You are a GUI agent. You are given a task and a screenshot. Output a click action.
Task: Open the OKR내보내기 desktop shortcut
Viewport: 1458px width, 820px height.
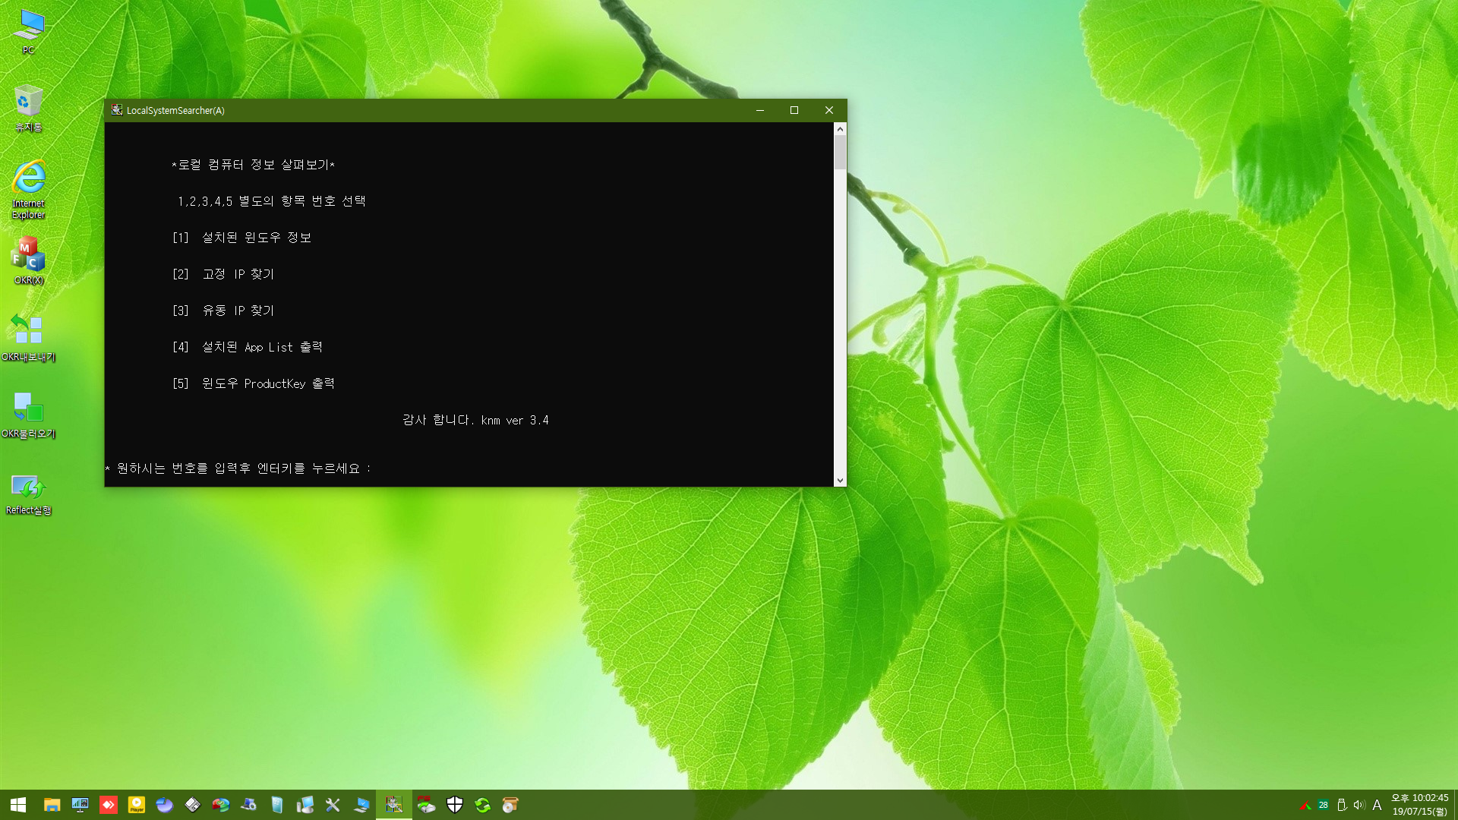[28, 337]
